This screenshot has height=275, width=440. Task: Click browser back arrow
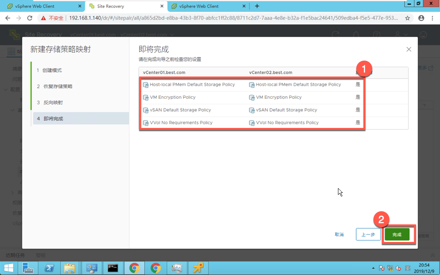pyautogui.click(x=8, y=18)
